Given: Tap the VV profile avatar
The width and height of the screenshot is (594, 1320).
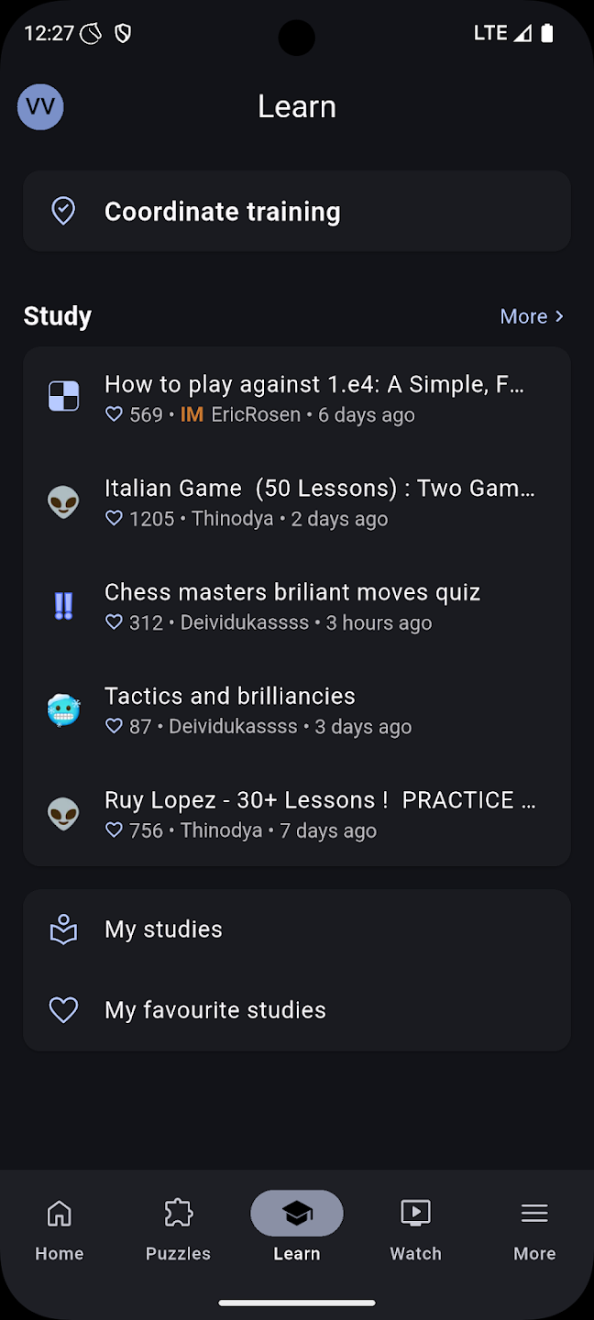Looking at the screenshot, I should 40,107.
